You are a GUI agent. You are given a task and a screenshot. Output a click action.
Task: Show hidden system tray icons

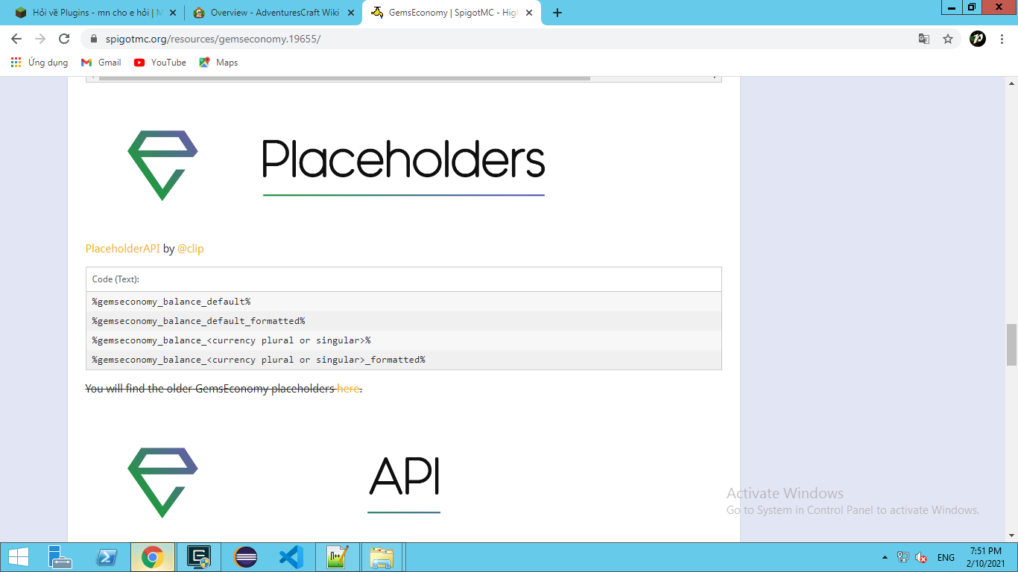885,557
